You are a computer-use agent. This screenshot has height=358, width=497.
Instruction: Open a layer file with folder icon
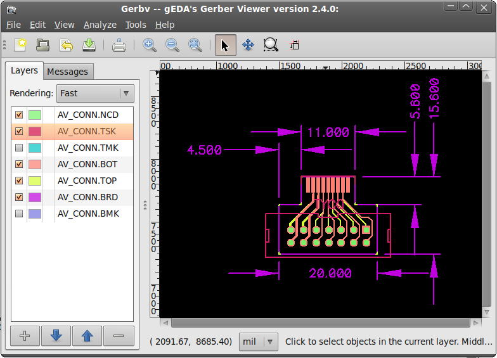click(43, 45)
